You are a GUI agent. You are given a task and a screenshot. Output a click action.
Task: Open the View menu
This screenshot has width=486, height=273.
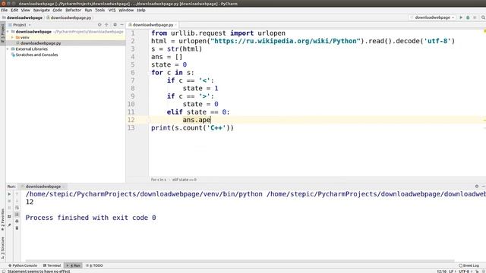[26, 10]
